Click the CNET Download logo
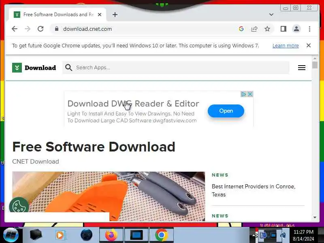 pyautogui.click(x=34, y=68)
